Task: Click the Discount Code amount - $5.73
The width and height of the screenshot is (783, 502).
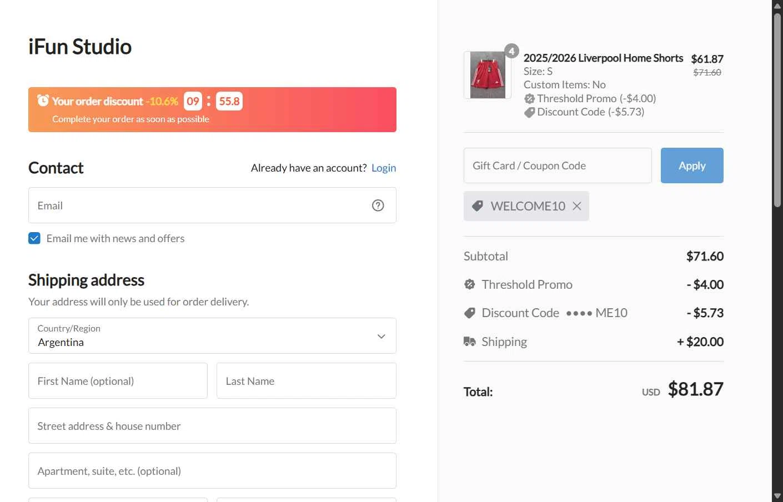Action: [705, 313]
